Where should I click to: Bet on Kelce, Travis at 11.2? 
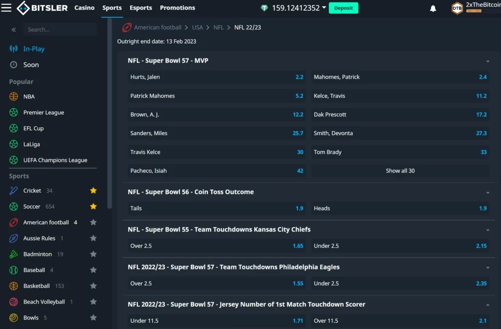point(400,95)
